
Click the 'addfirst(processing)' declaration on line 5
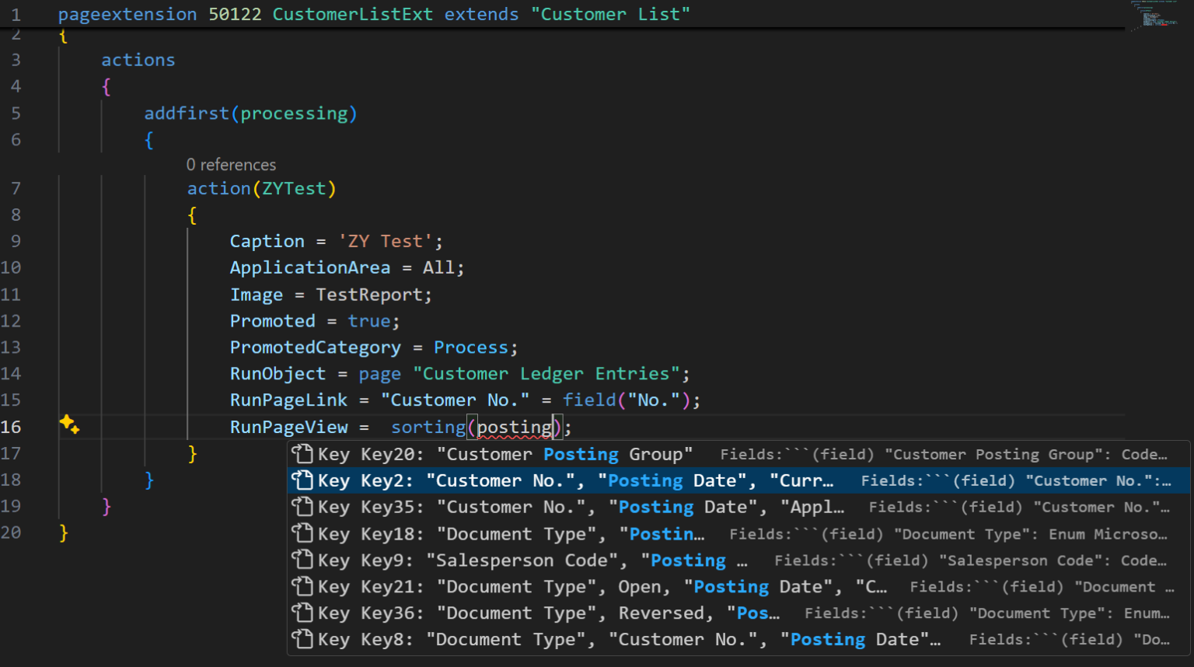250,113
